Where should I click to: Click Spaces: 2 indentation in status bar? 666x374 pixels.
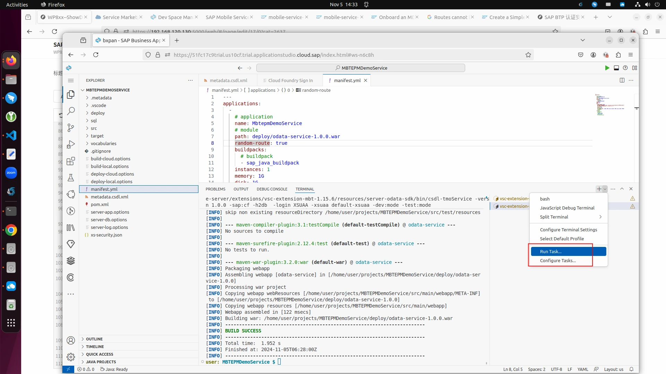(x=537, y=369)
